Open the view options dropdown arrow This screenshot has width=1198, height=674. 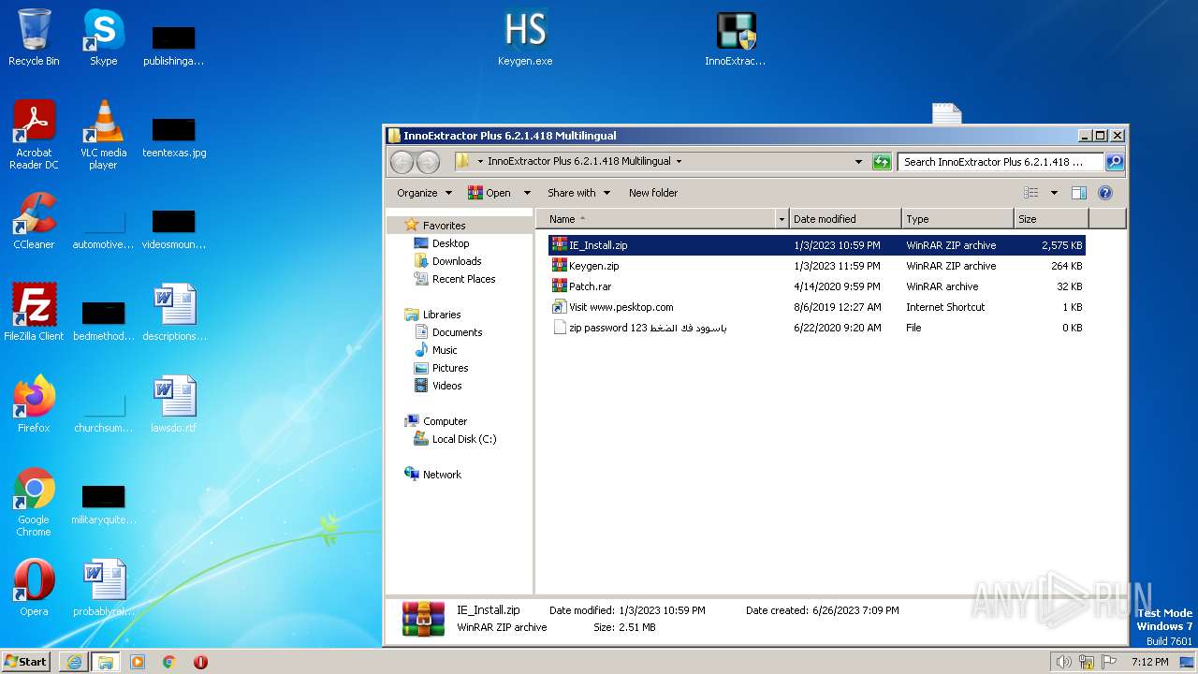click(1054, 193)
